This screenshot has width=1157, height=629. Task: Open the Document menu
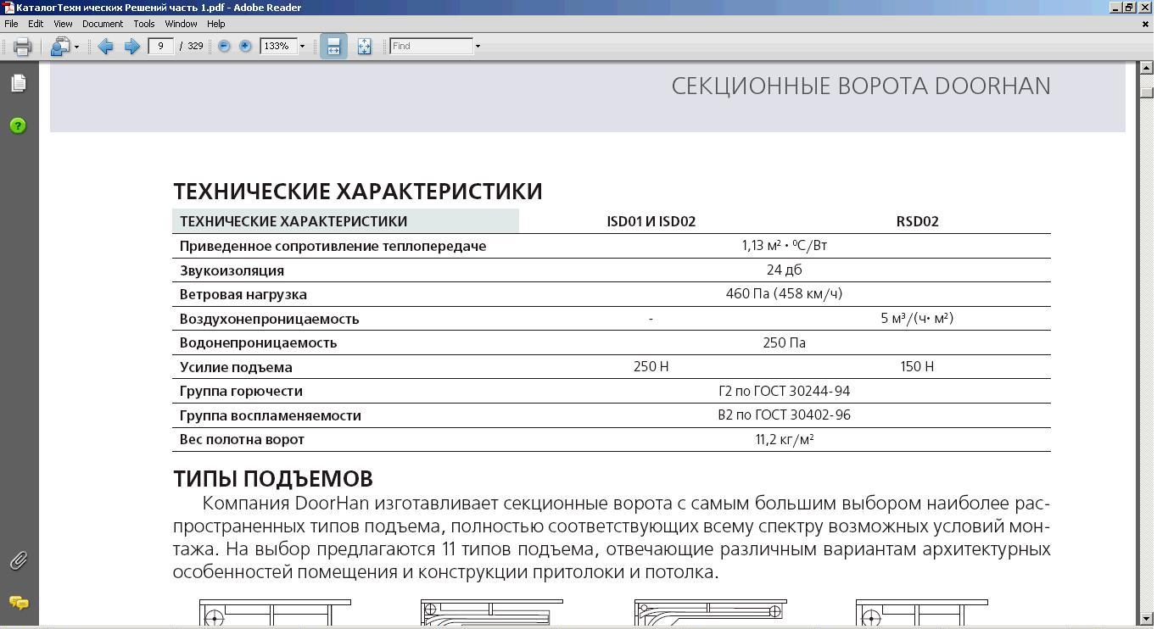pos(103,24)
